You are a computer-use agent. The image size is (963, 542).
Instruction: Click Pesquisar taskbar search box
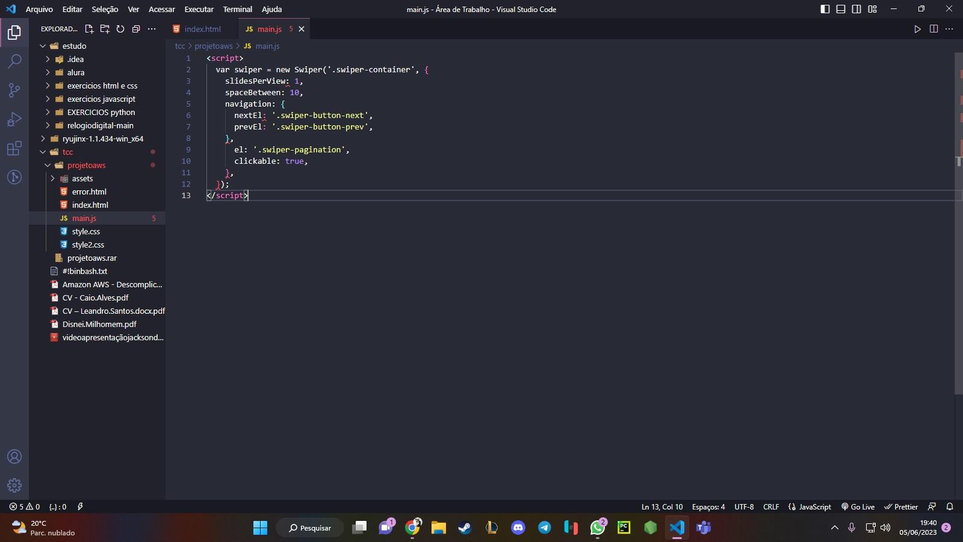click(310, 528)
